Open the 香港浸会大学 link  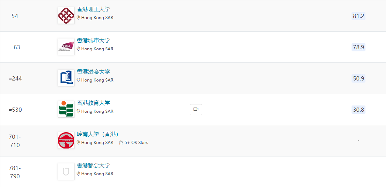(93, 72)
